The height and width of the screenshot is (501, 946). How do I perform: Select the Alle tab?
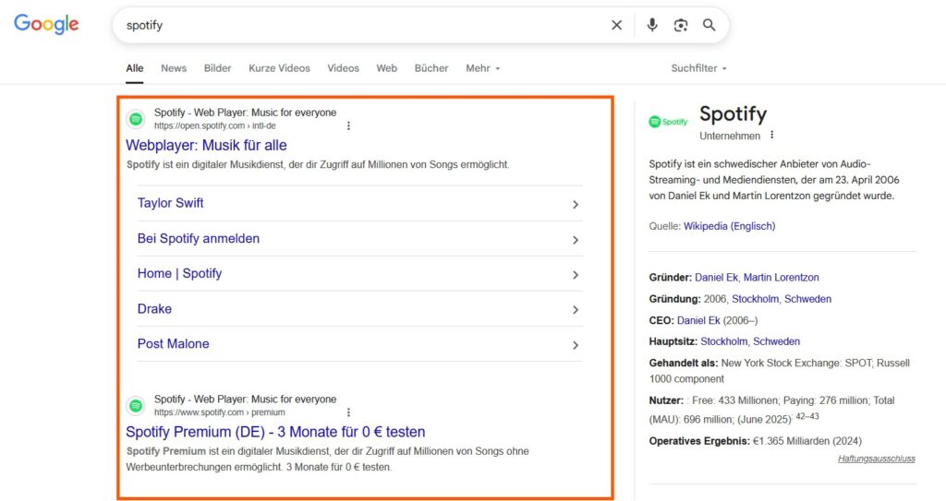click(x=135, y=68)
